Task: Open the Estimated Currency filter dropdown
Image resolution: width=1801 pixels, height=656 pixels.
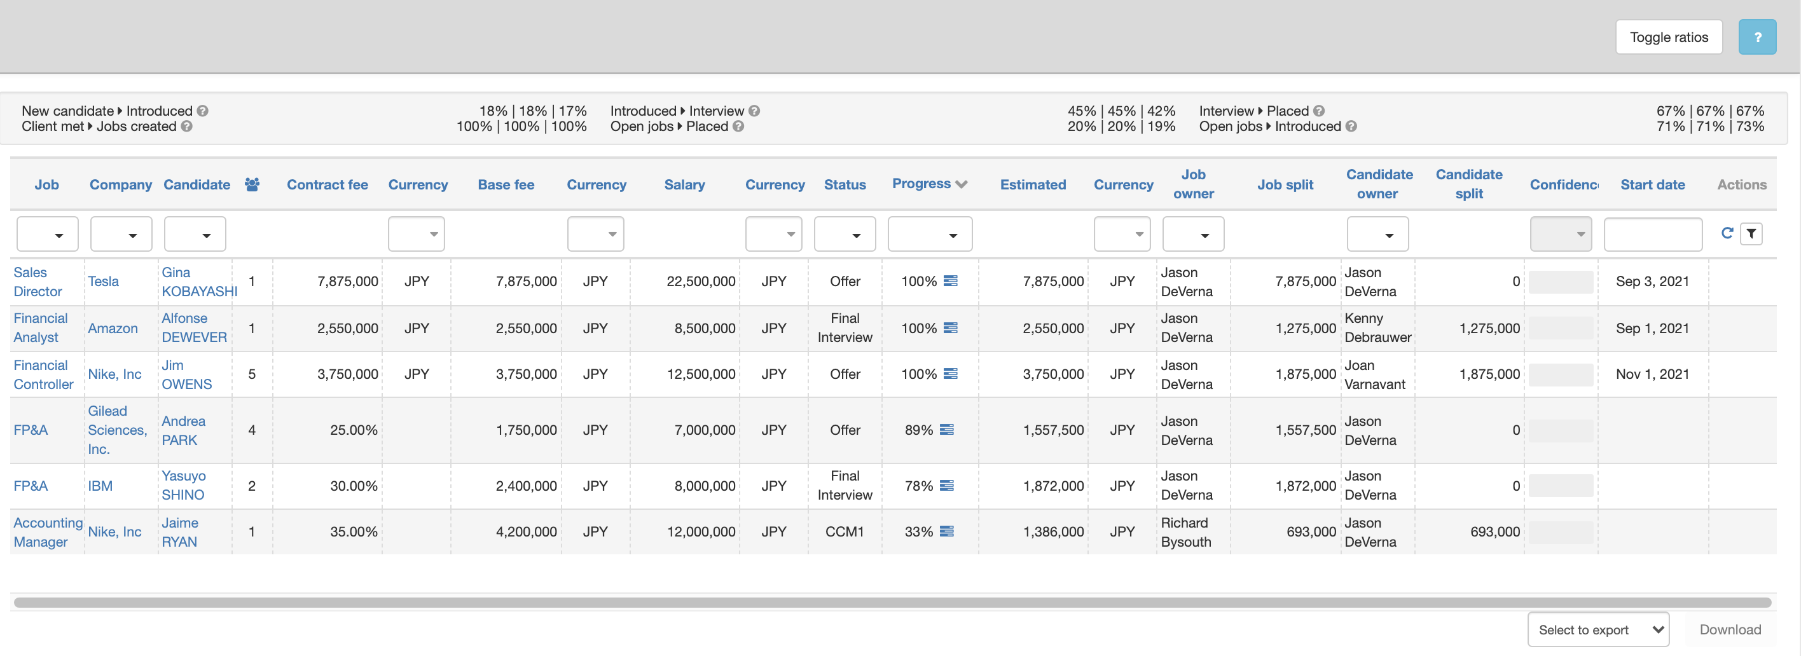Action: 1122,234
